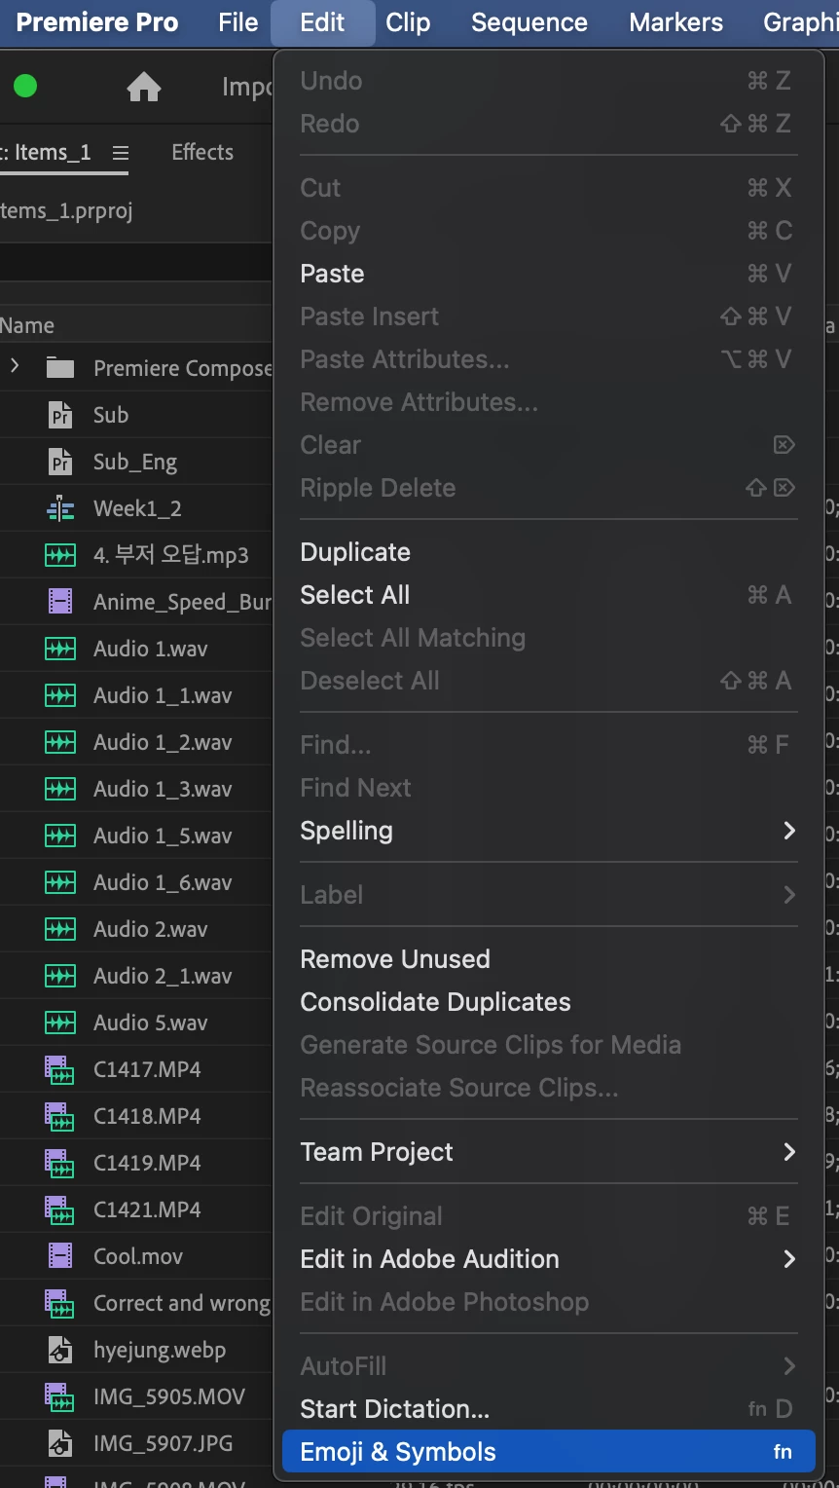Click the Sub_Eng project file icon

click(x=60, y=462)
